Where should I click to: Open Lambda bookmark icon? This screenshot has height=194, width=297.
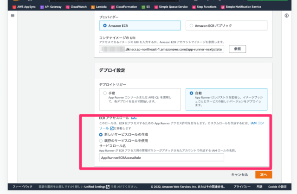point(93,7)
